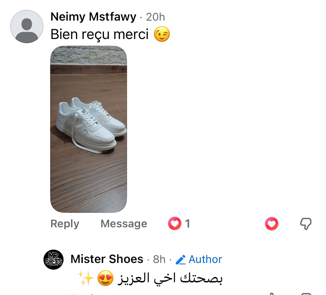Toggle the thumbs-down dislike icon
Screen dimensions: 326x295
306,224
